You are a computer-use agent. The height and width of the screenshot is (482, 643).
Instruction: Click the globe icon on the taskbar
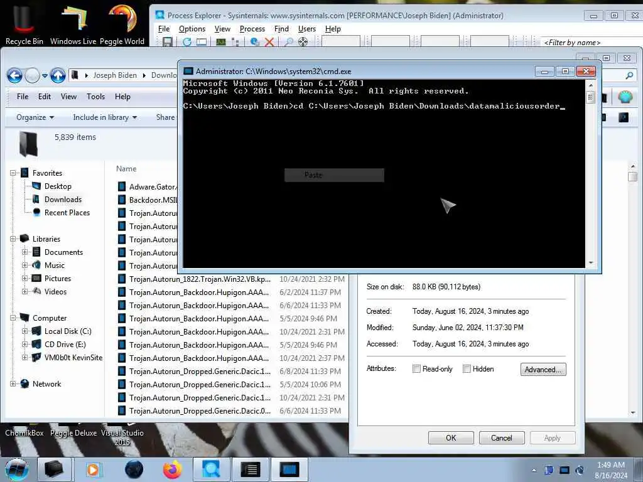[x=134, y=469]
